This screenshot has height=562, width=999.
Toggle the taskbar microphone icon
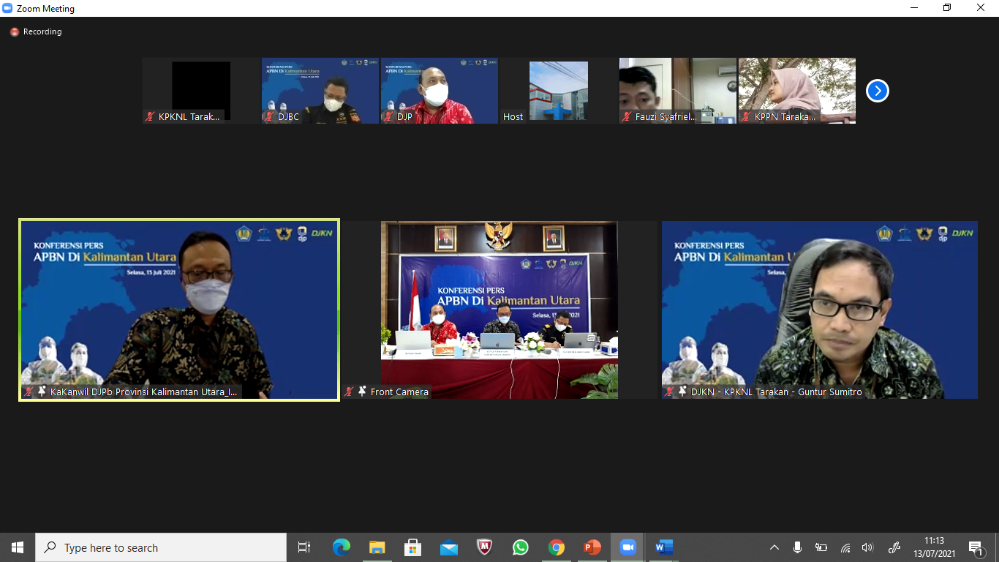pos(797,547)
